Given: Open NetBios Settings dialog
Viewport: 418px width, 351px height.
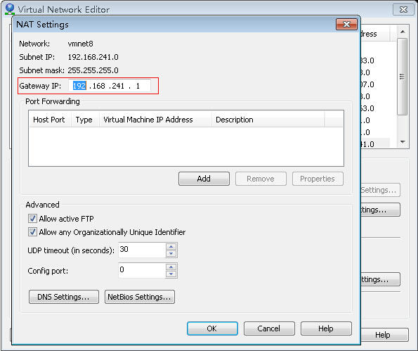Looking at the screenshot, I should point(140,297).
